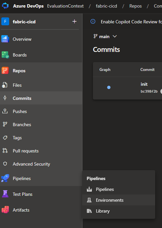
Task: Click the Copilot Code Review info icon
Action: pos(93,22)
